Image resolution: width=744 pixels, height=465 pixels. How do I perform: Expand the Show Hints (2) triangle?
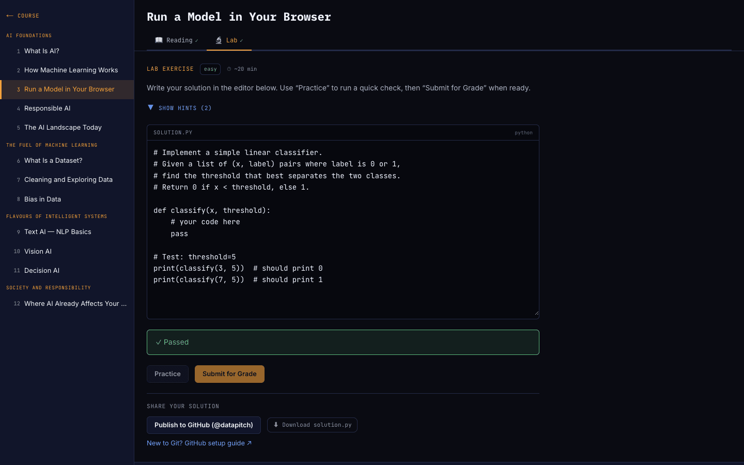pyautogui.click(x=150, y=107)
